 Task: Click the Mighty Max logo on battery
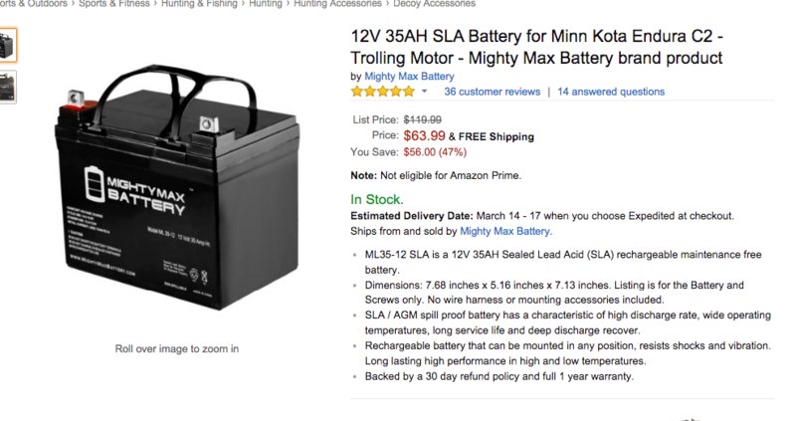tap(134, 190)
